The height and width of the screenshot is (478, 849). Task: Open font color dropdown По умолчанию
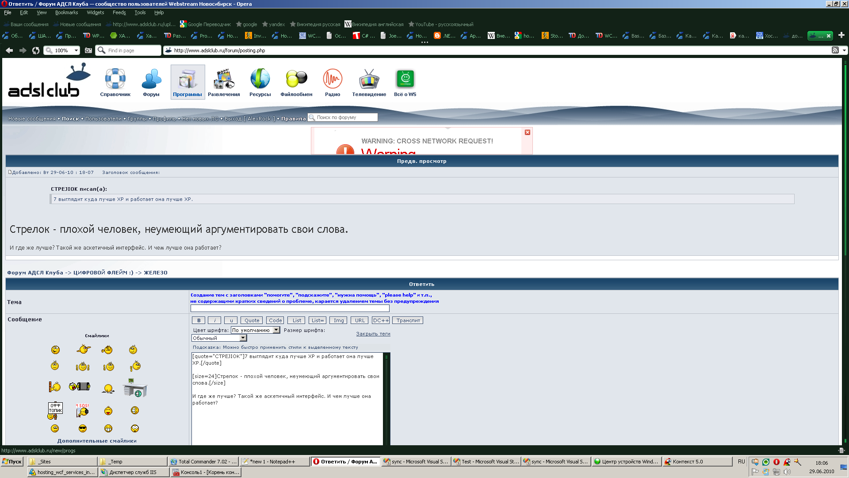(256, 330)
